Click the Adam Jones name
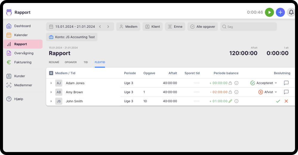The height and width of the screenshot is (155, 298). tap(75, 83)
